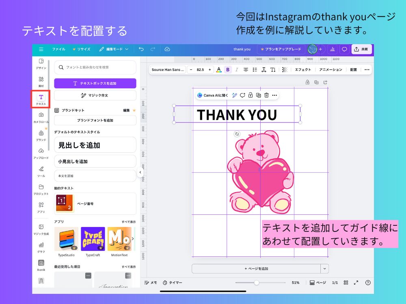
Task: Open the dropdown next to ページを追加
Action: 324,268
